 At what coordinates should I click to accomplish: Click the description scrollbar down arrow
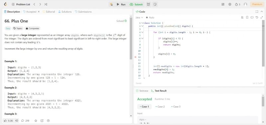point(131,116)
